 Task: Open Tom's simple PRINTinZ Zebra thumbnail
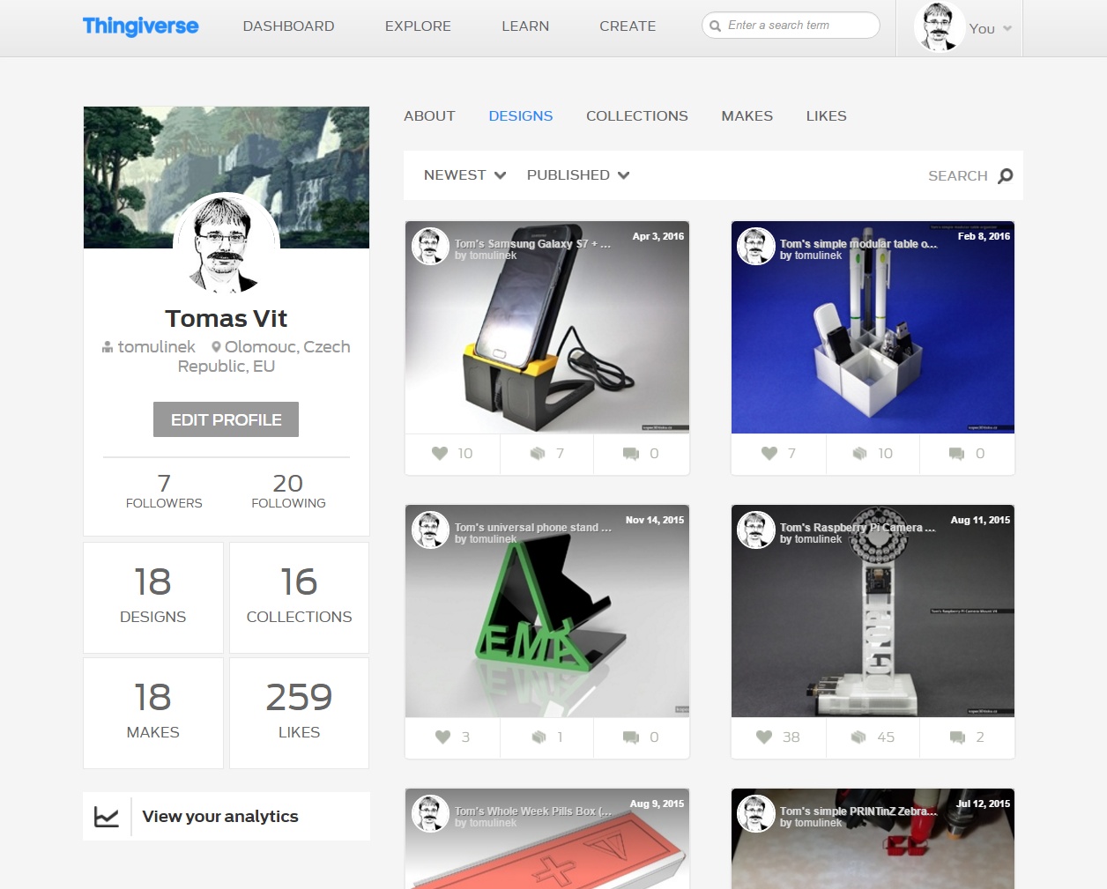click(873, 839)
